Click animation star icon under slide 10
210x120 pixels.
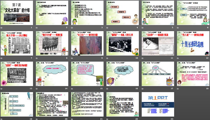107,58
